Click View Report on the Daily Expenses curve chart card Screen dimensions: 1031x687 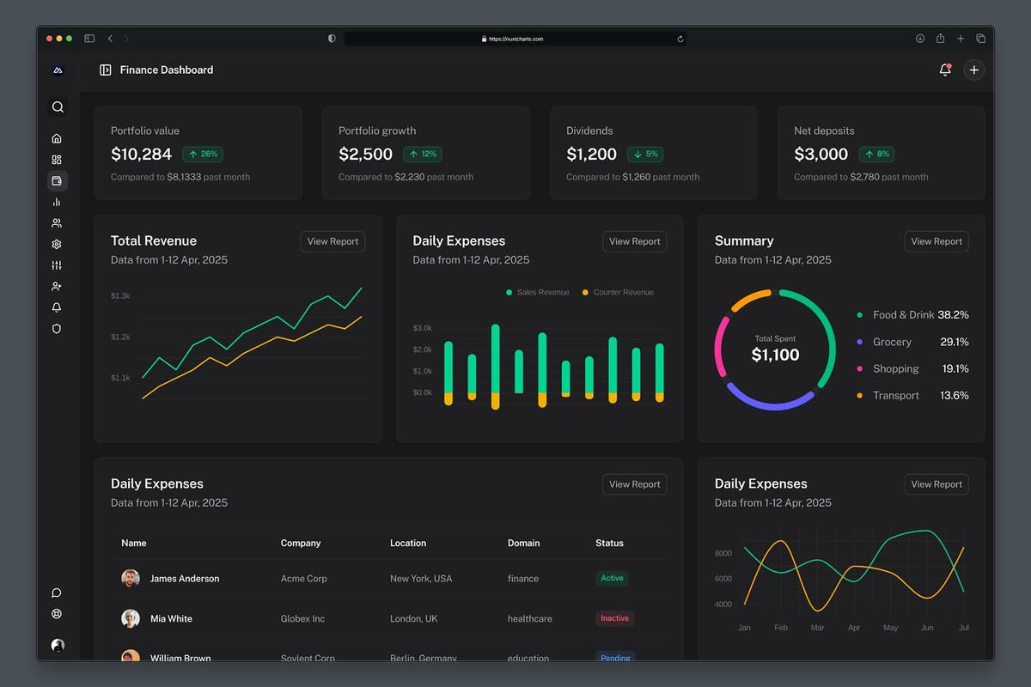(x=936, y=484)
